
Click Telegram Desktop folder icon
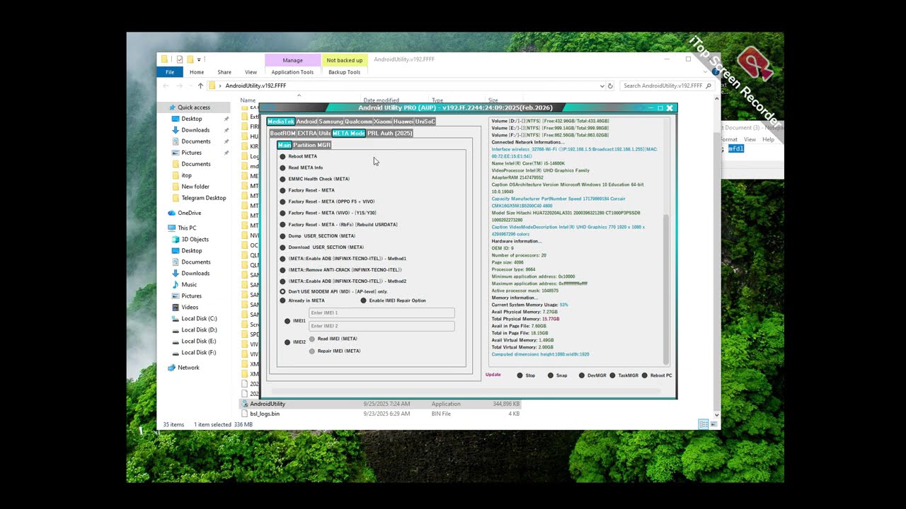(176, 198)
